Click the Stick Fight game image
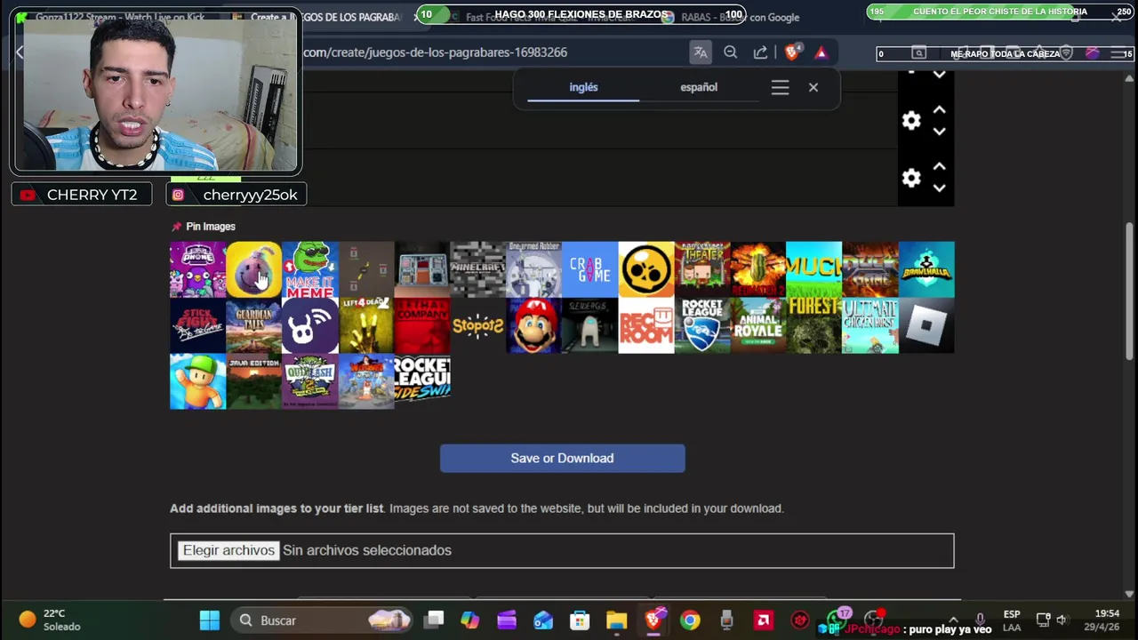Image resolution: width=1138 pixels, height=640 pixels. 197,325
